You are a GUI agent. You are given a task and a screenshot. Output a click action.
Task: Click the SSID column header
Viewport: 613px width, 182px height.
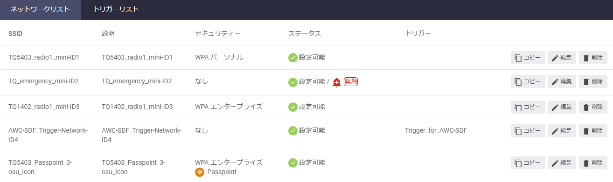15,34
